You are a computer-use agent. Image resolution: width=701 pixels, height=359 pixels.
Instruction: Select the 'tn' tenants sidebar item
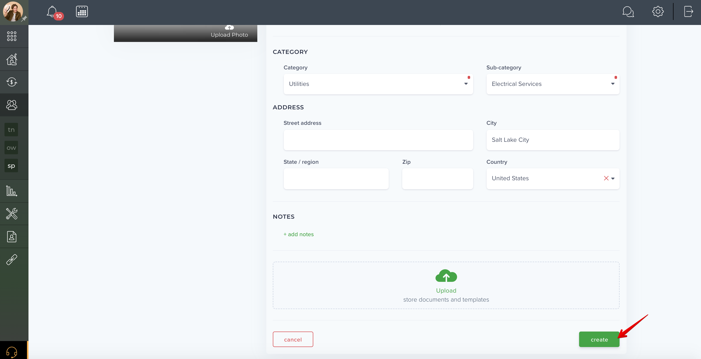click(11, 130)
